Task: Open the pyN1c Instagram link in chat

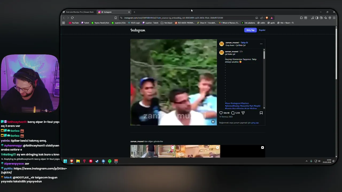Action: pos(34,170)
